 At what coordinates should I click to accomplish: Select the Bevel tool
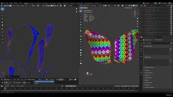[x=81, y=42]
